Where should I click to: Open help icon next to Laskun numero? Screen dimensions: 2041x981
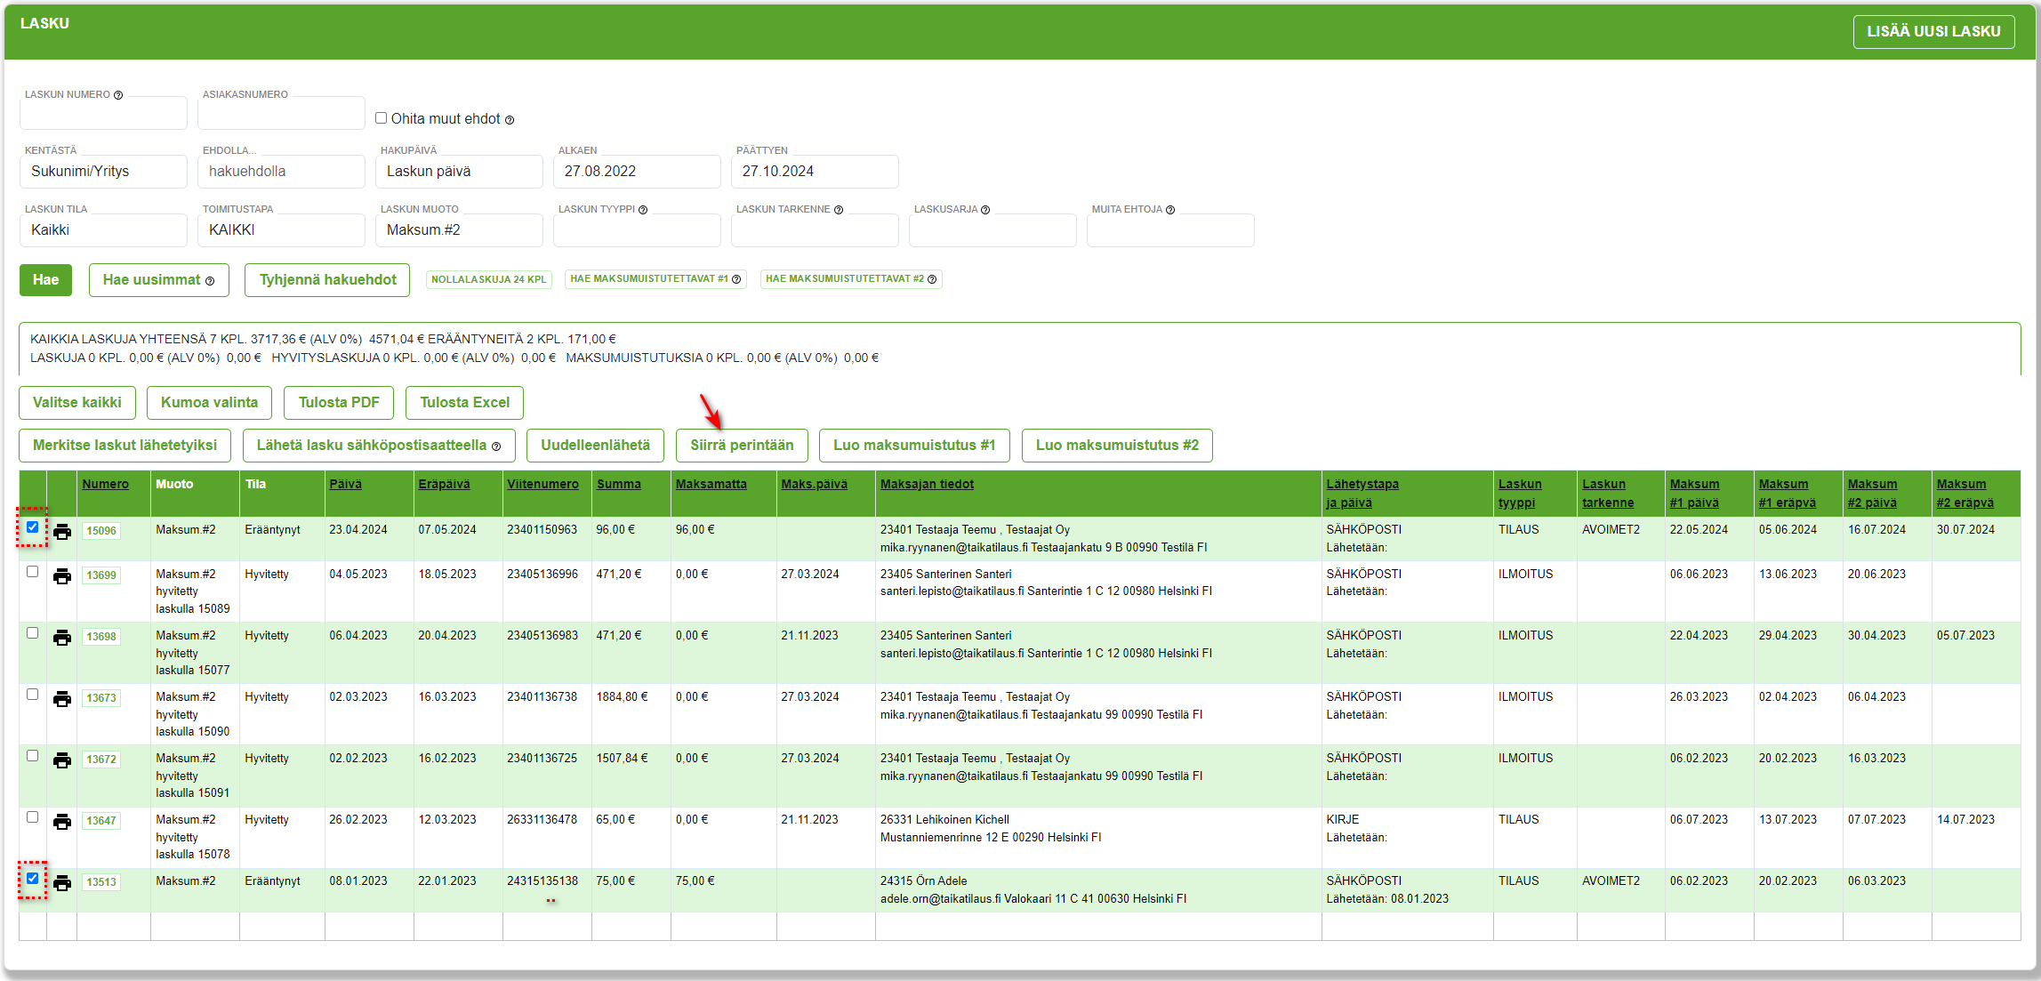click(x=118, y=95)
